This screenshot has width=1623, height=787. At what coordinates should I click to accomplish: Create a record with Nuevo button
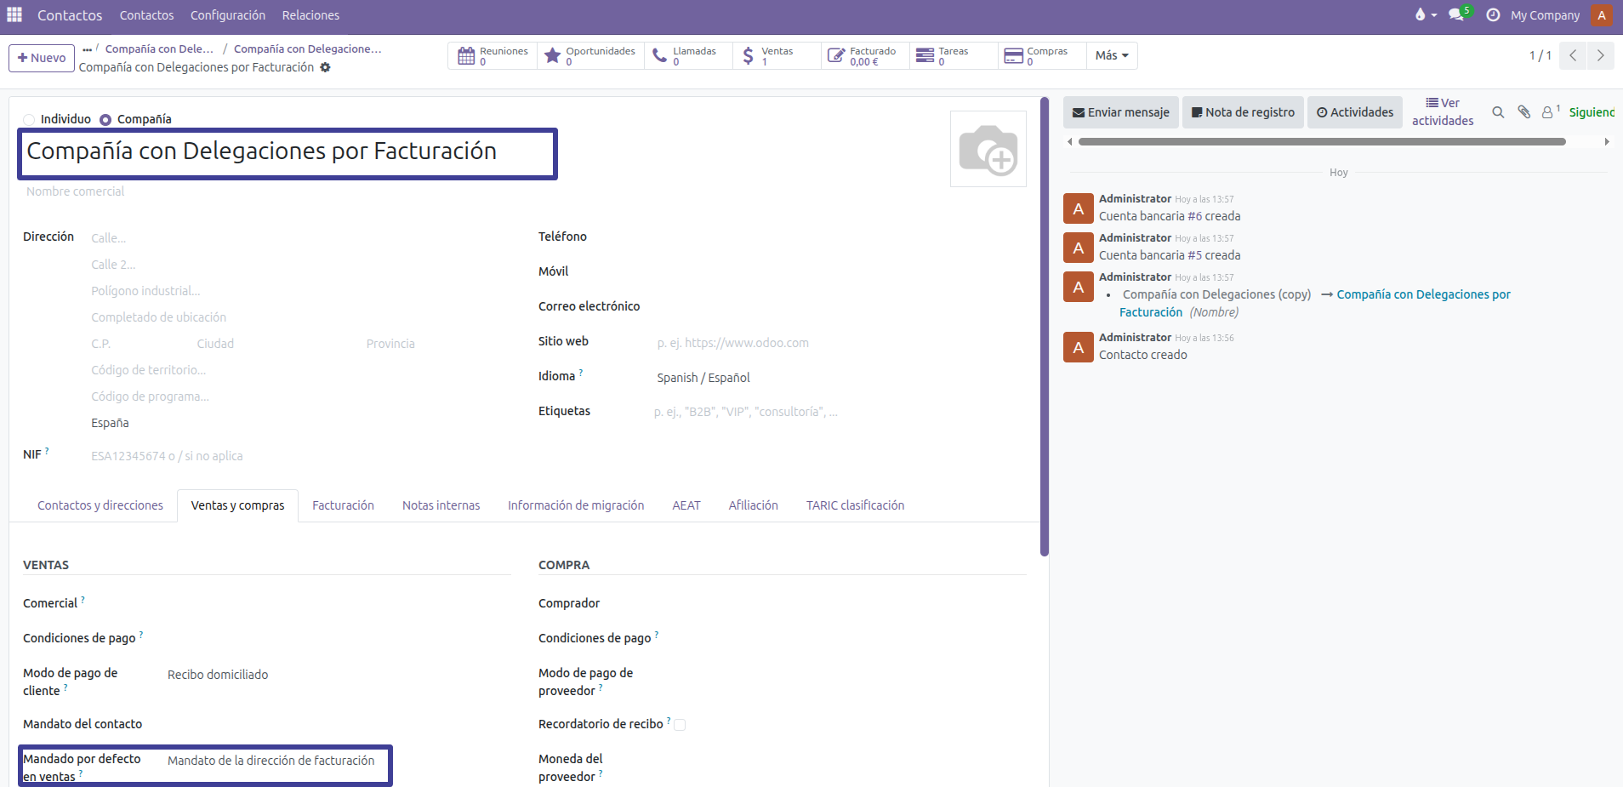42,58
